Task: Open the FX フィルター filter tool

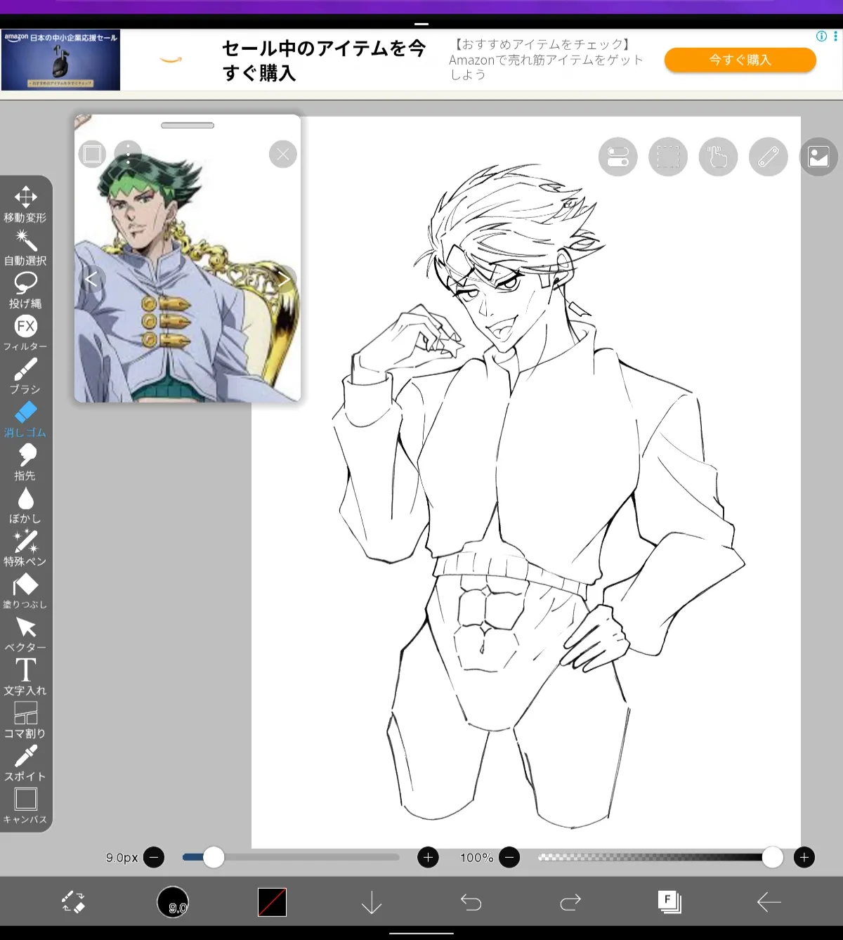Action: (x=25, y=333)
